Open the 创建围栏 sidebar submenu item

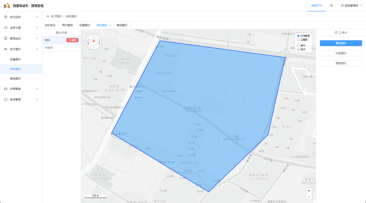click(21, 59)
